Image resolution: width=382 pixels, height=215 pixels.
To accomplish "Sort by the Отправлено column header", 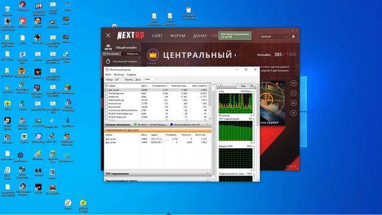I will (x=160, y=86).
